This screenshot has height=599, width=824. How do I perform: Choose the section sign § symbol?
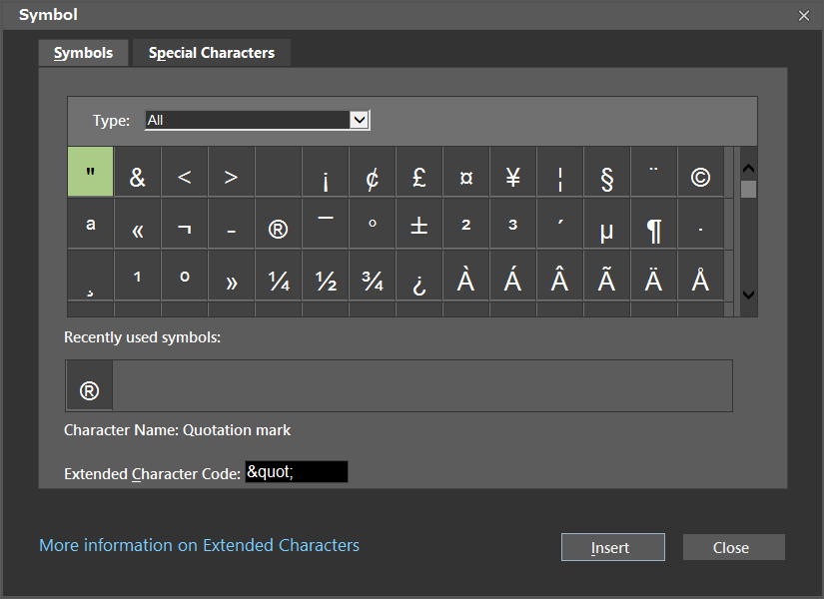(606, 177)
